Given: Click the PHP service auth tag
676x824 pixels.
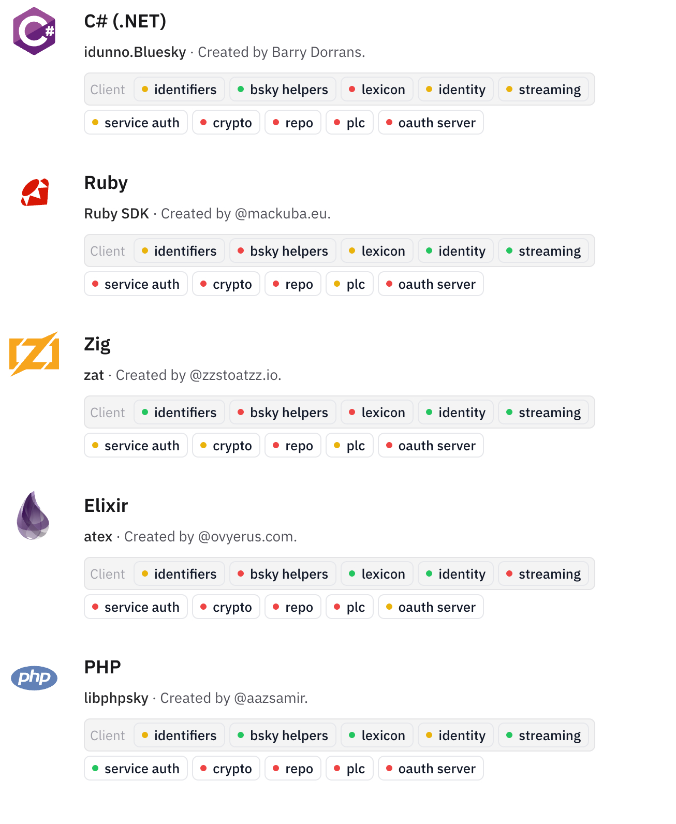Looking at the screenshot, I should pyautogui.click(x=136, y=769).
